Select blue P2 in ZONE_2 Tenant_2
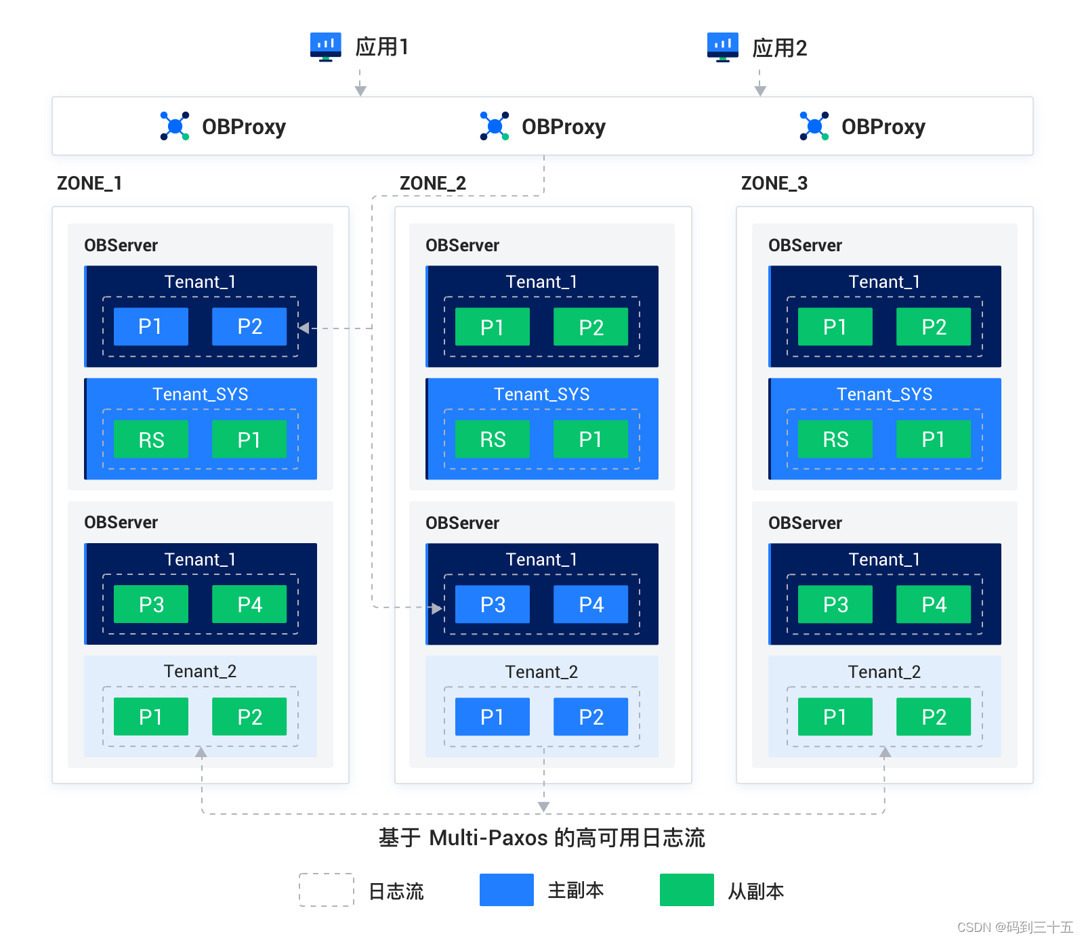The height and width of the screenshot is (940, 1084). tap(591, 717)
